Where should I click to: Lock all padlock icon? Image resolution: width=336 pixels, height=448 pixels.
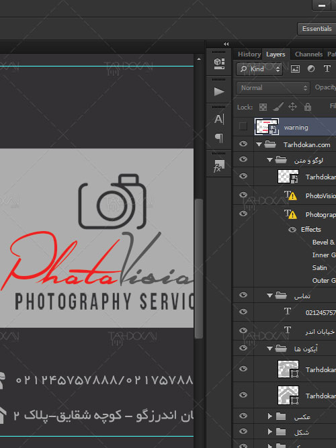coord(307,107)
